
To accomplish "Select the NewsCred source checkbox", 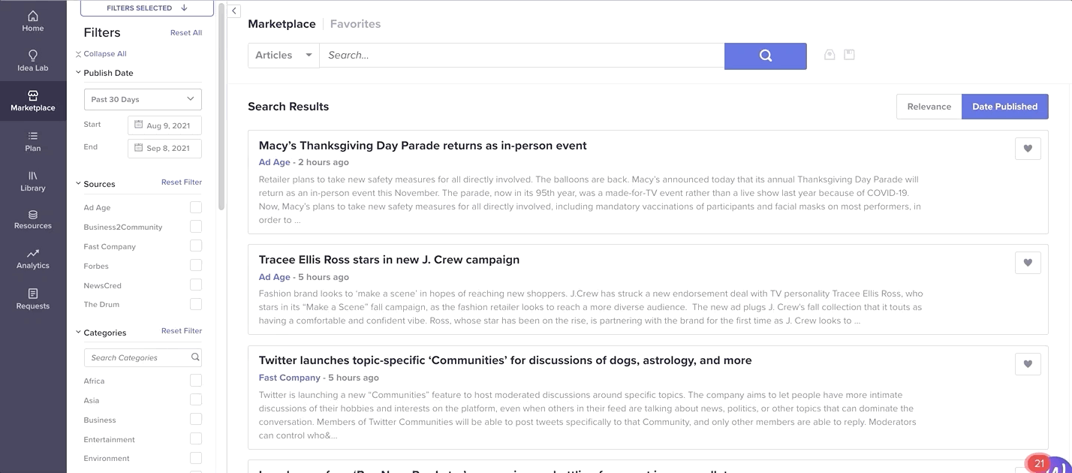I will click(x=196, y=285).
